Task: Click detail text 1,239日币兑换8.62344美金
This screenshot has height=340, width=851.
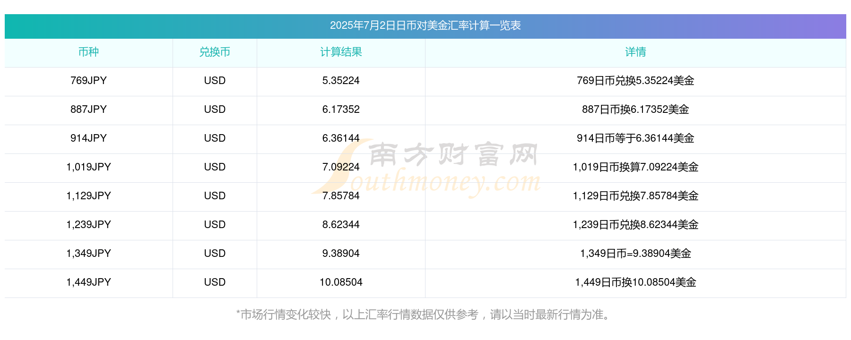Action: point(635,225)
